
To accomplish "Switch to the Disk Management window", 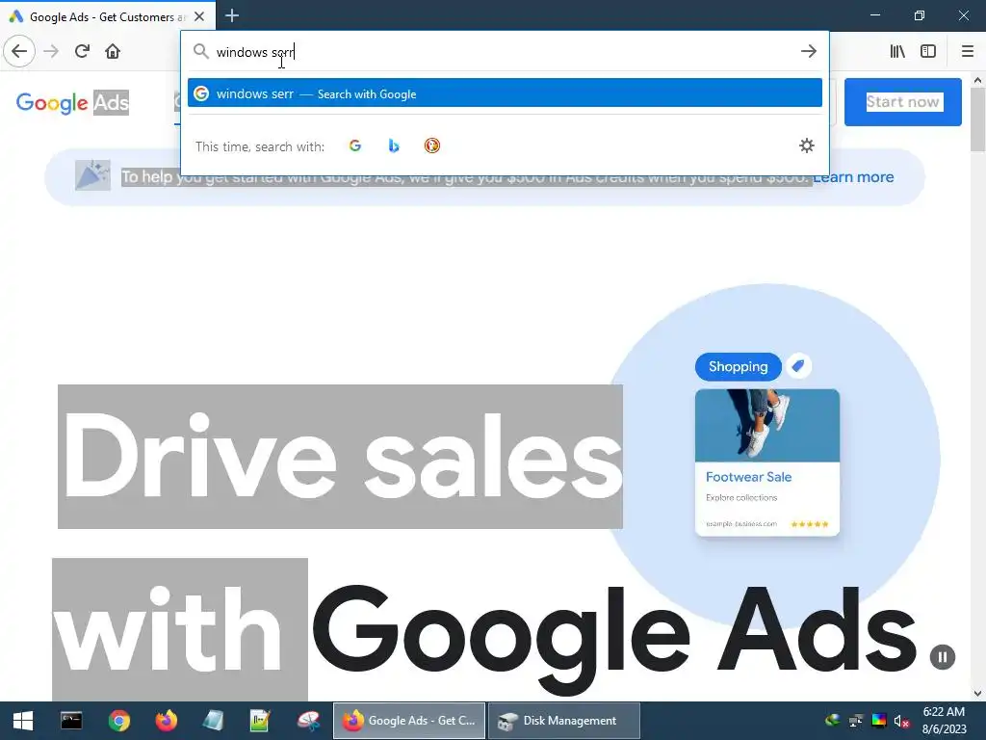I will pos(564,721).
